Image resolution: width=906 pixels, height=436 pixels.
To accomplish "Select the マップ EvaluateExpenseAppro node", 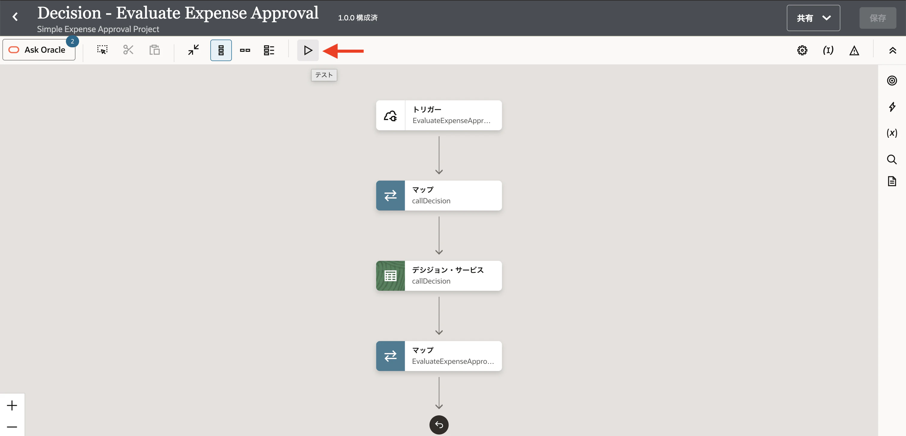I will pos(439,356).
